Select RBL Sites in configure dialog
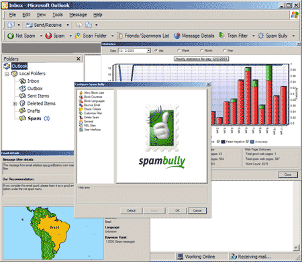This screenshot has height=262, width=302. [87, 126]
